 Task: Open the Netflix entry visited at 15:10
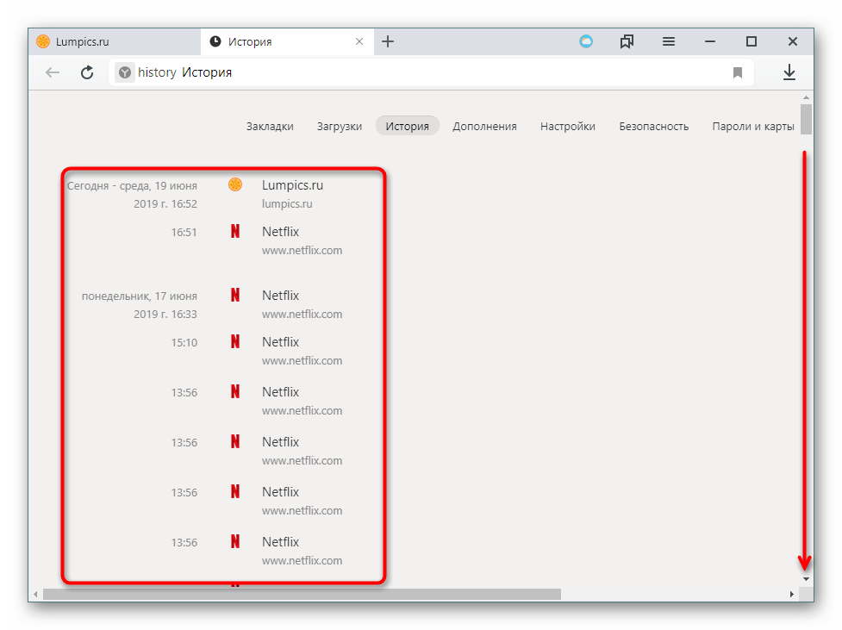pyautogui.click(x=280, y=342)
